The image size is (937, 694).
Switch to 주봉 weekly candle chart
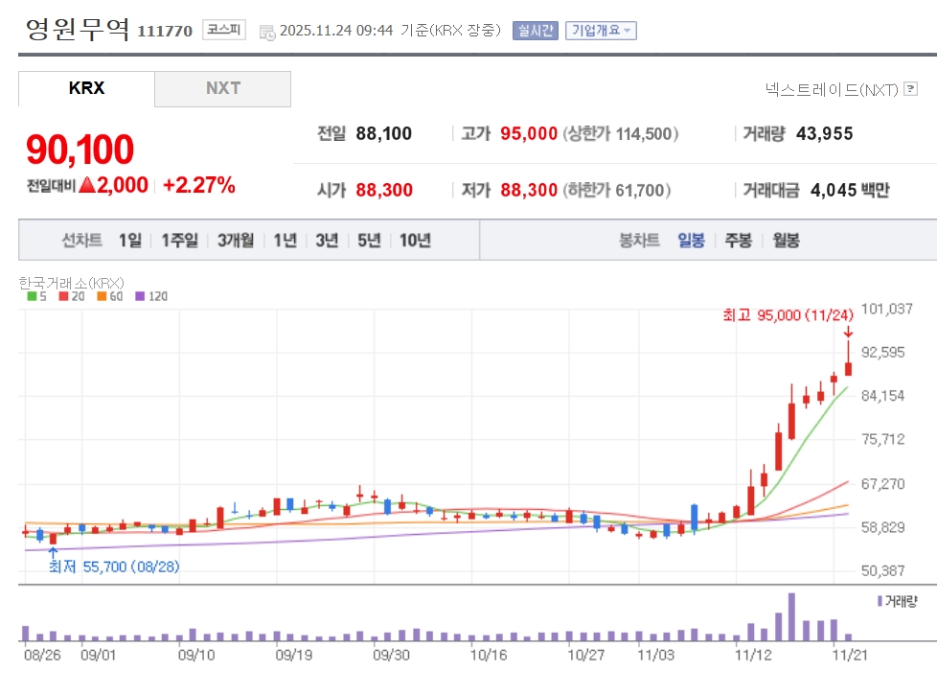[x=738, y=240]
